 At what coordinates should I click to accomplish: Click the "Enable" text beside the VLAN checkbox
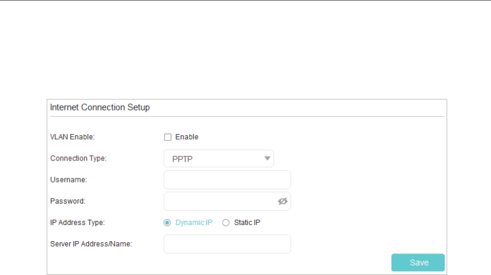pos(187,137)
